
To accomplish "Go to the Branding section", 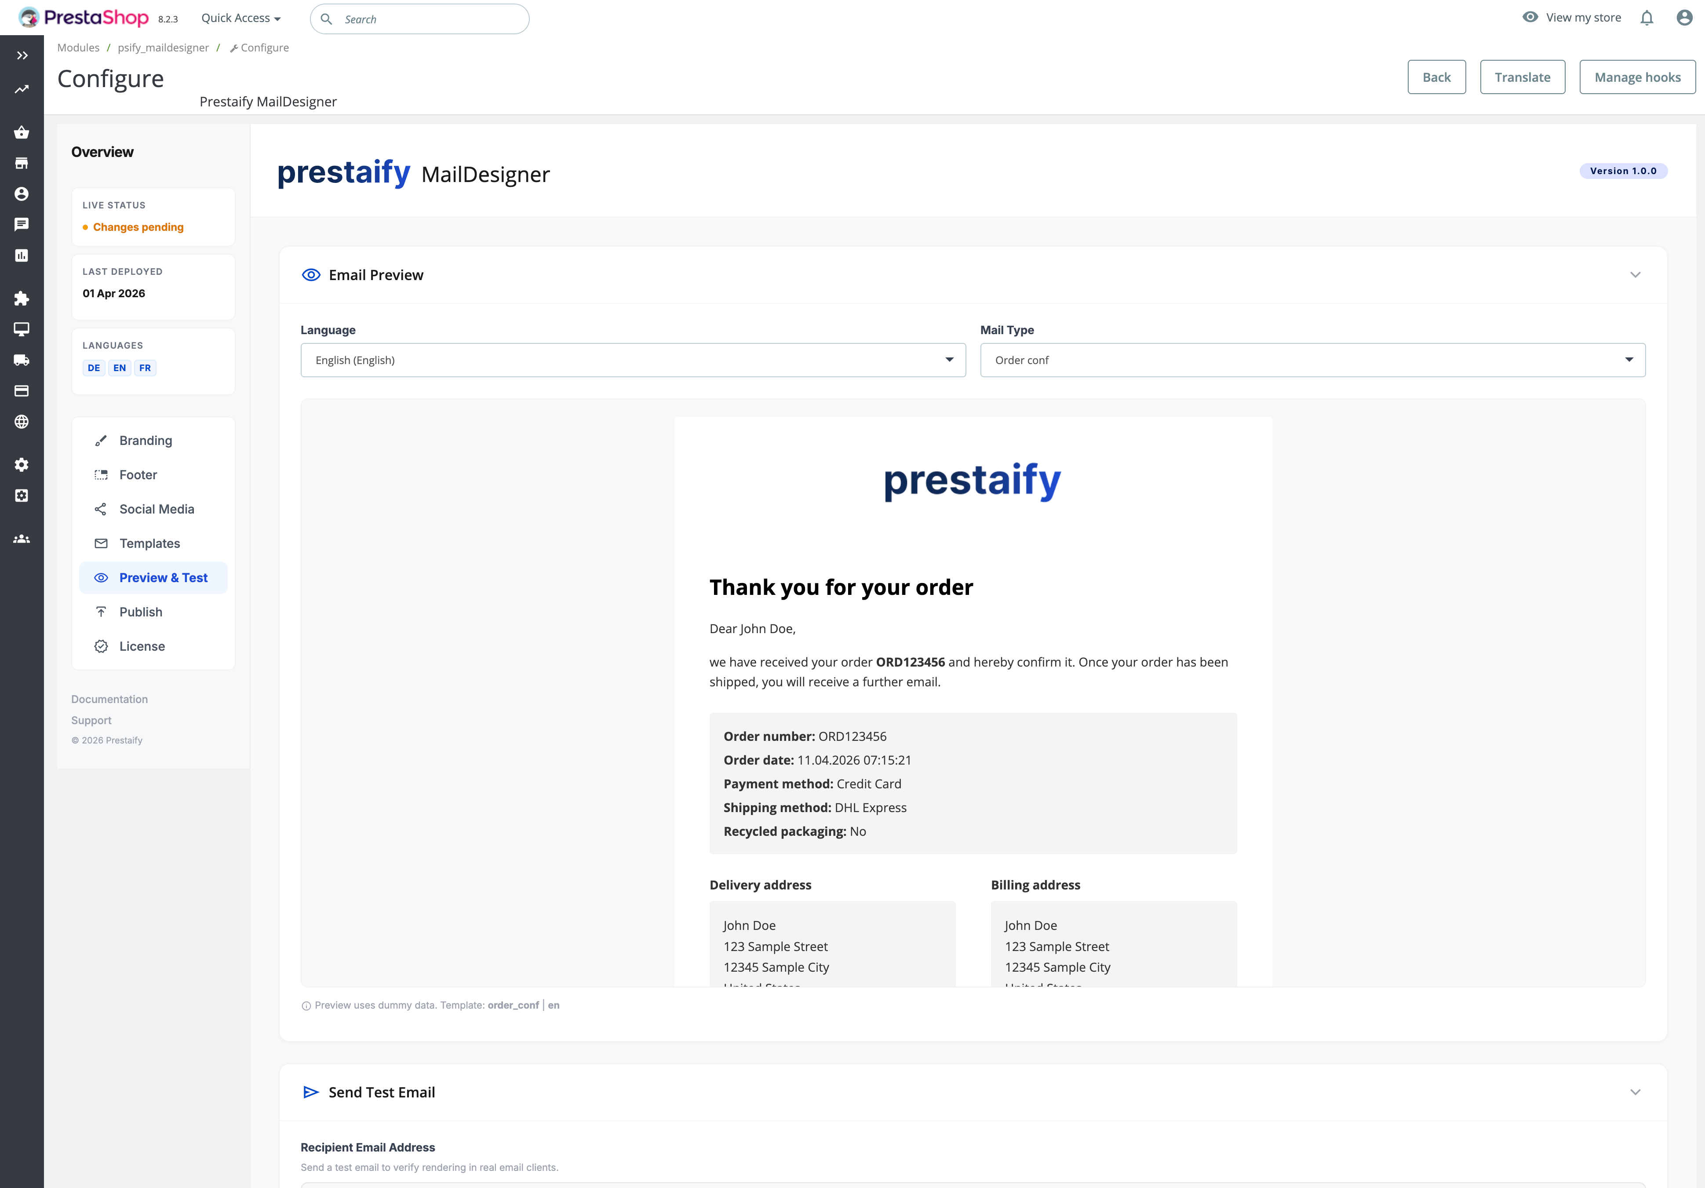I will click(x=146, y=440).
